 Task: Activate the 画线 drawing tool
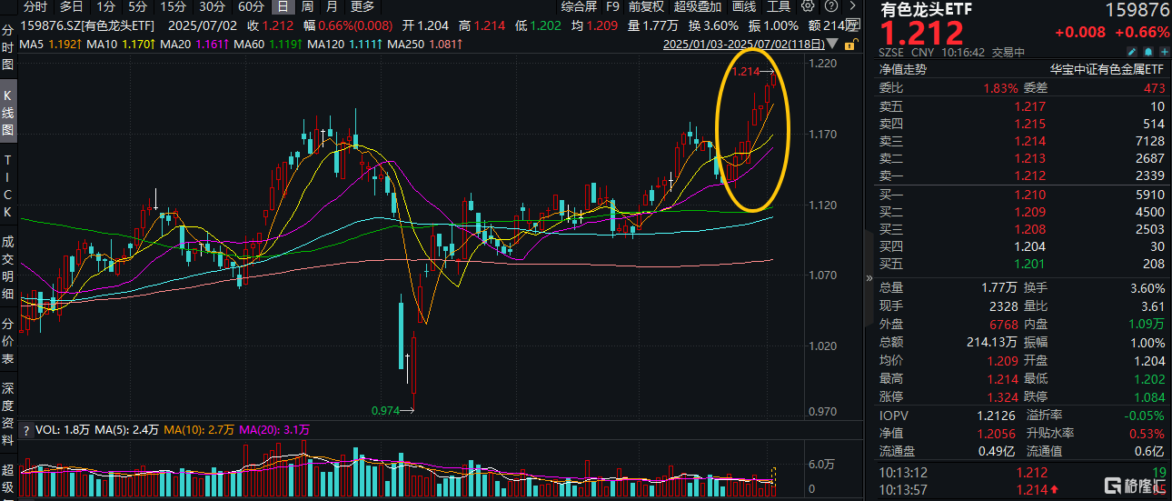pos(744,6)
